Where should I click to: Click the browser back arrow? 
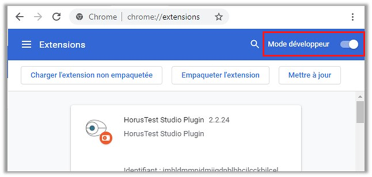[x=19, y=17]
